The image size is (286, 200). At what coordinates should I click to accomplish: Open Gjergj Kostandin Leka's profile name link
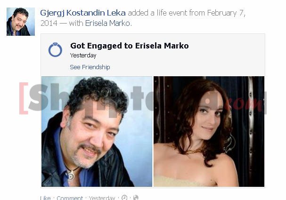(x=83, y=13)
